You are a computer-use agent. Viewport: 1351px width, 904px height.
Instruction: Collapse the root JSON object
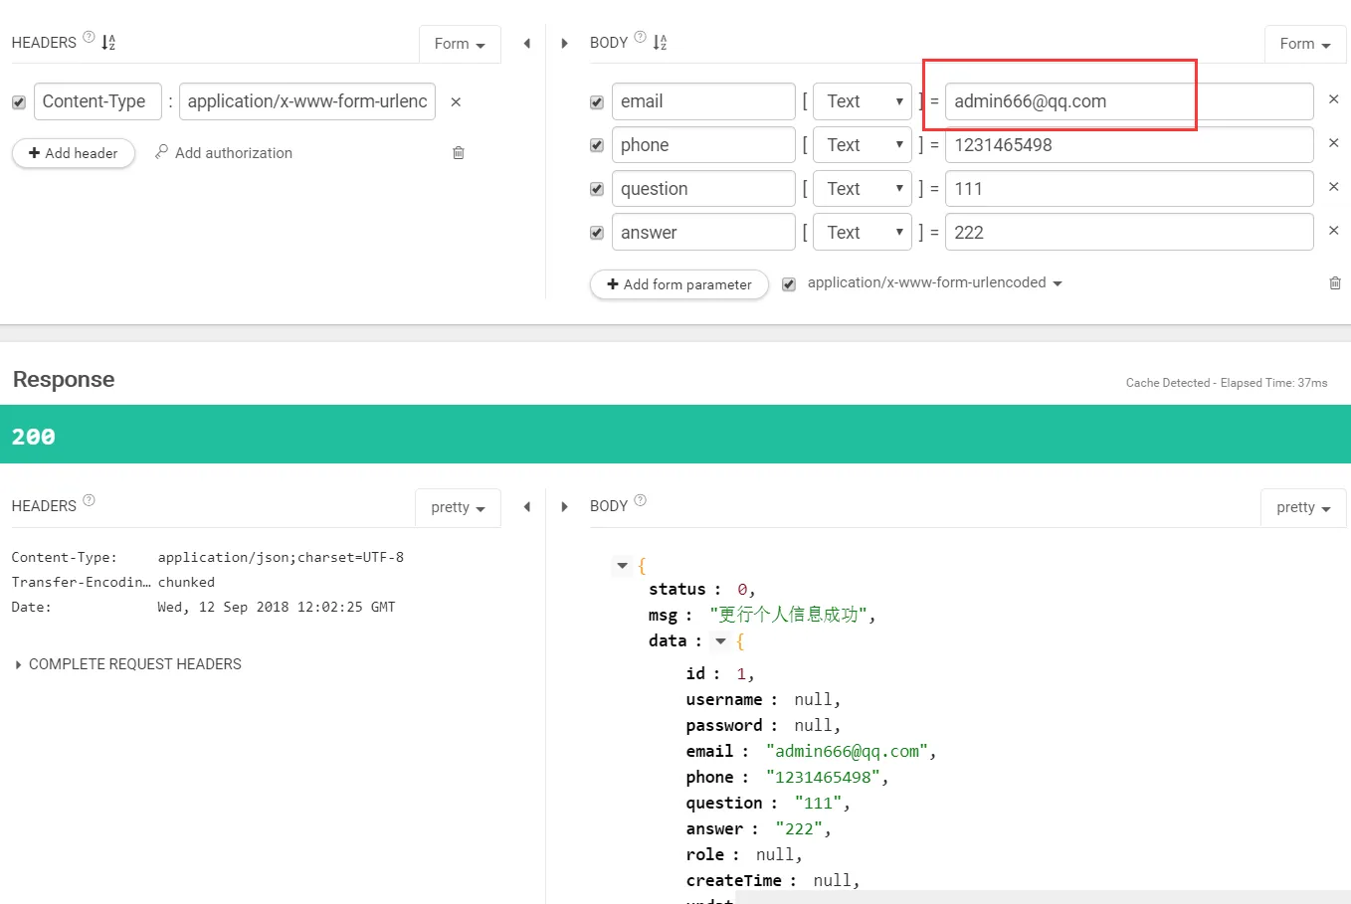623,566
